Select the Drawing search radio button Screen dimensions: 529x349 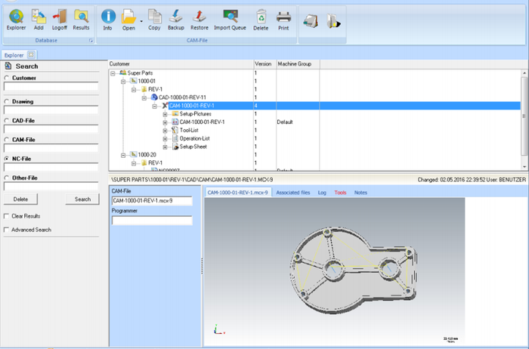(x=7, y=101)
